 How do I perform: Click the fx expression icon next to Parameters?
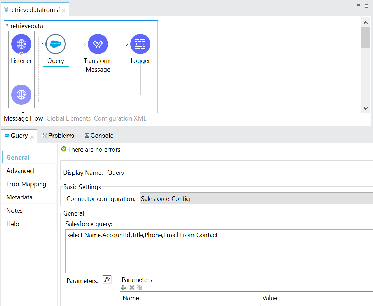107,279
